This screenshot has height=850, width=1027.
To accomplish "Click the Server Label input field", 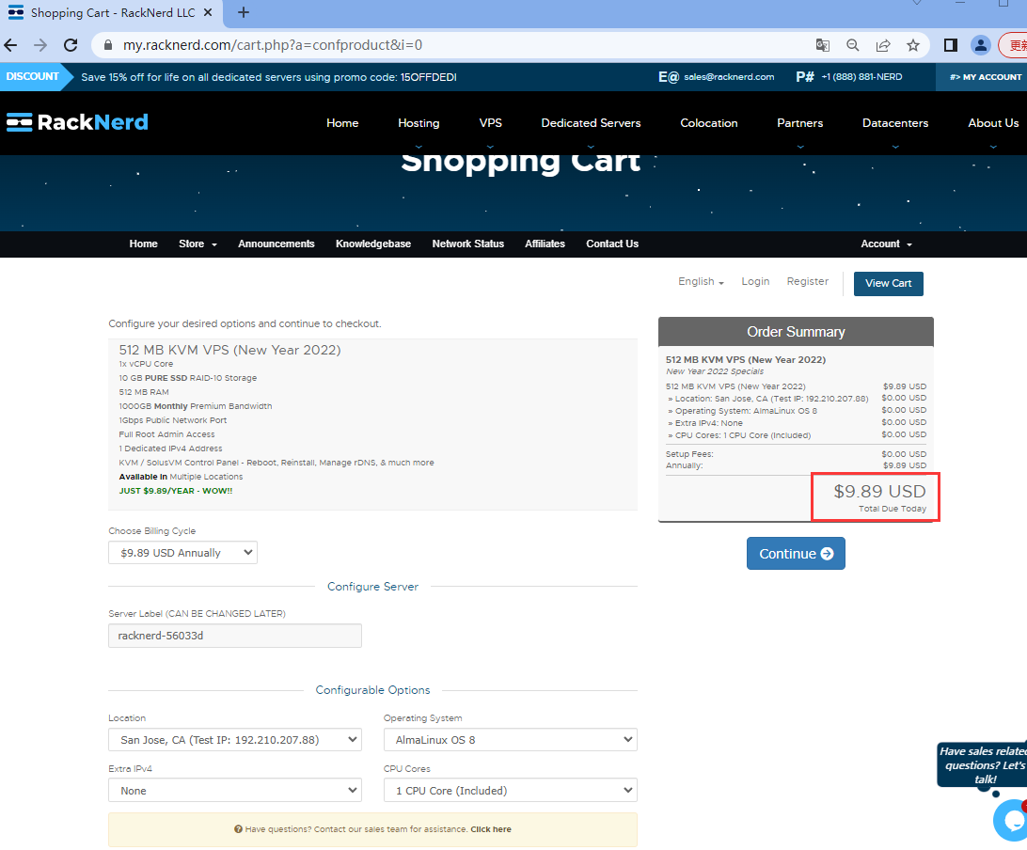I will click(x=235, y=636).
